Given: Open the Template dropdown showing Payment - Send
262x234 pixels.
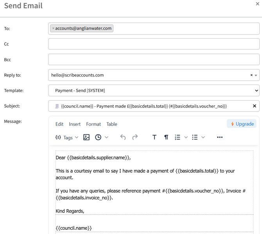Looking at the screenshot, I should click(154, 90).
